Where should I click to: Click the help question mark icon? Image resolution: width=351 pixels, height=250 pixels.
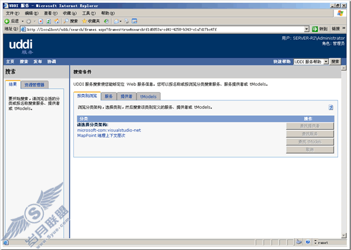[331, 107]
